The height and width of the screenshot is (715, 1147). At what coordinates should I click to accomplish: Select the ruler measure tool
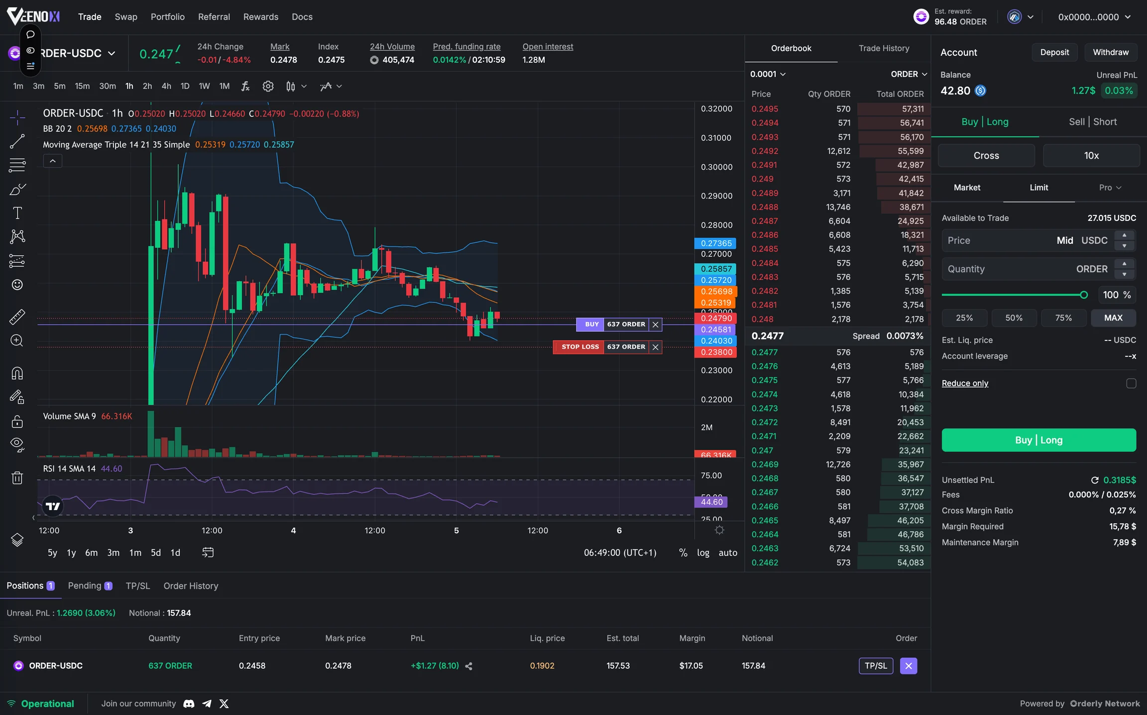(x=17, y=316)
